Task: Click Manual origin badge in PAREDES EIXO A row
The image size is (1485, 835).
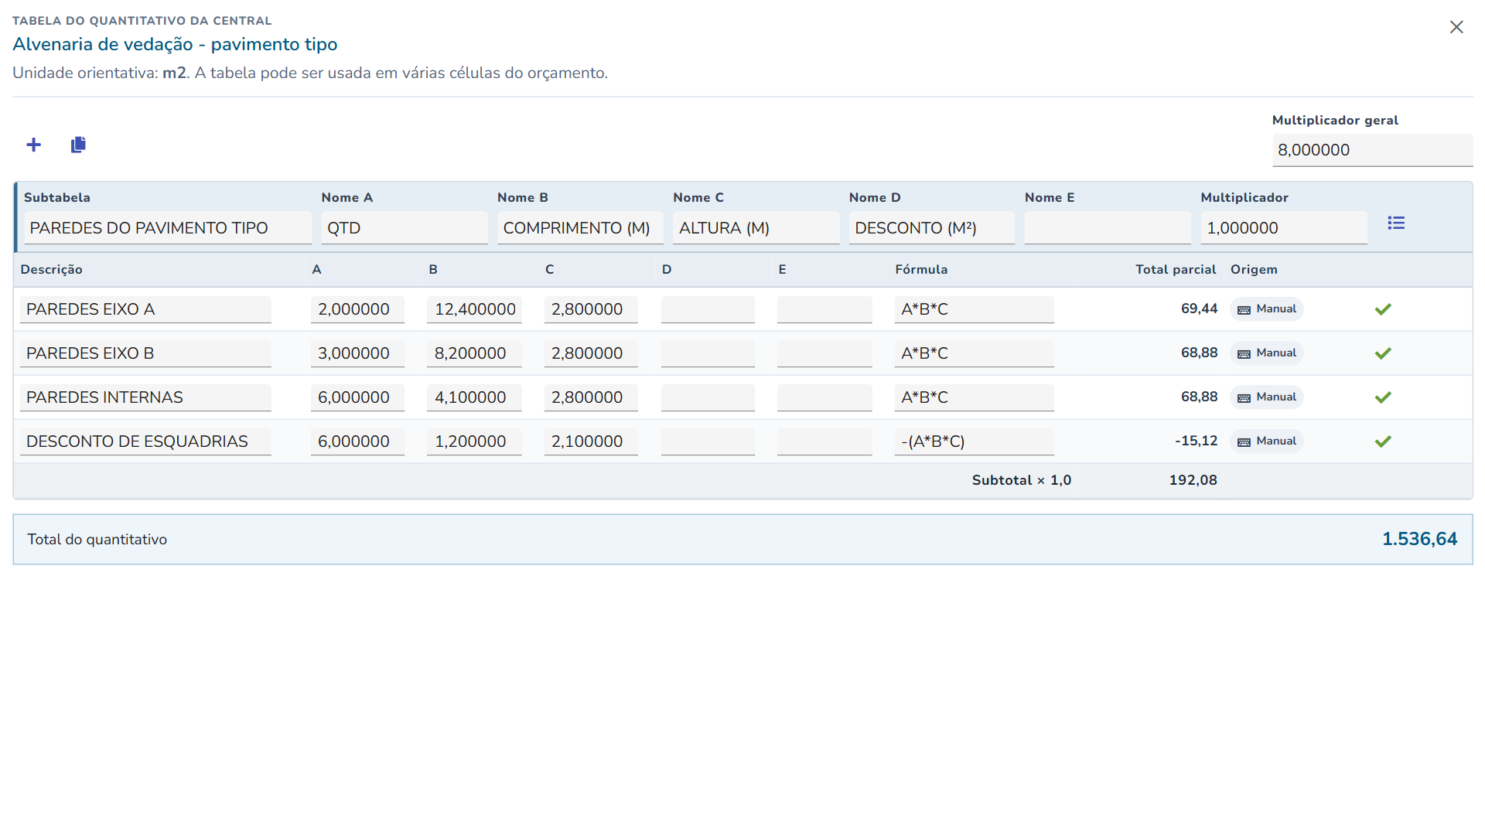Action: pyautogui.click(x=1267, y=309)
